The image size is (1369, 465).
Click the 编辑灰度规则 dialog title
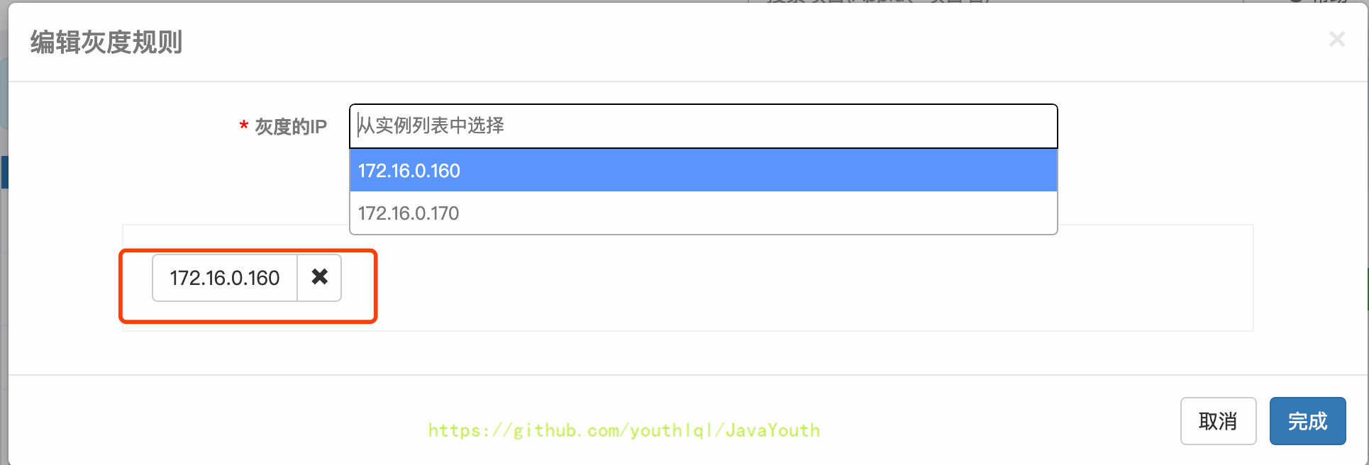tap(106, 42)
